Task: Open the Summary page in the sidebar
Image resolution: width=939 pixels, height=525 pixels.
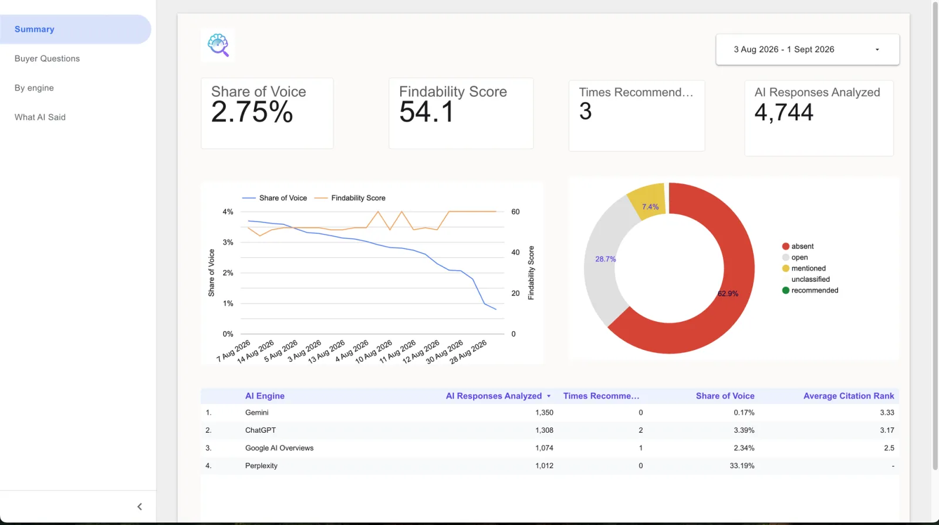Action: (x=75, y=29)
